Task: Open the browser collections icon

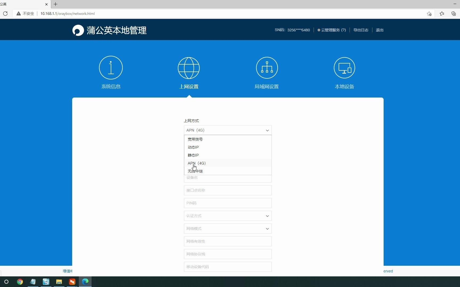Action: 454,14
